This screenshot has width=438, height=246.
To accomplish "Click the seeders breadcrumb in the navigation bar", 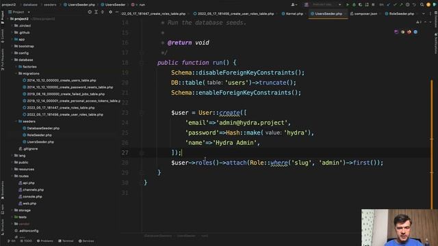I will 50,5.
